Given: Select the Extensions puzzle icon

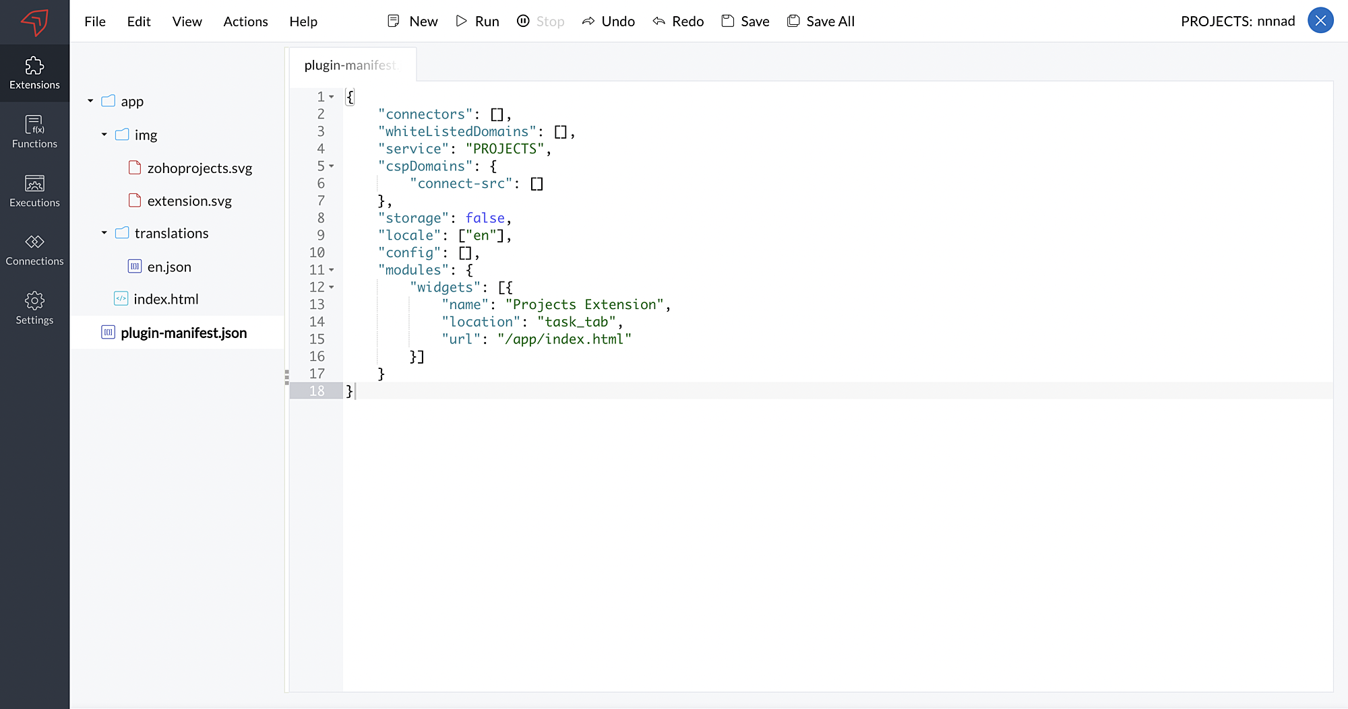Looking at the screenshot, I should coord(34,66).
